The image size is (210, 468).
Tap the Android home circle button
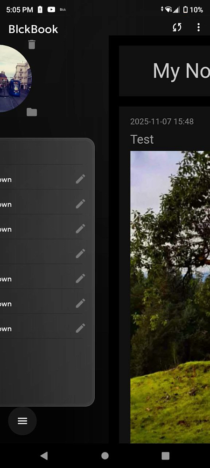tap(105, 455)
